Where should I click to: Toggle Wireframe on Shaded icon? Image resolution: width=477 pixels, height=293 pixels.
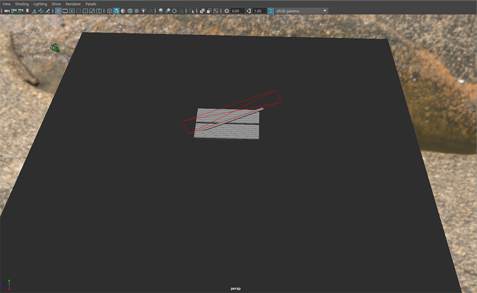coord(130,11)
